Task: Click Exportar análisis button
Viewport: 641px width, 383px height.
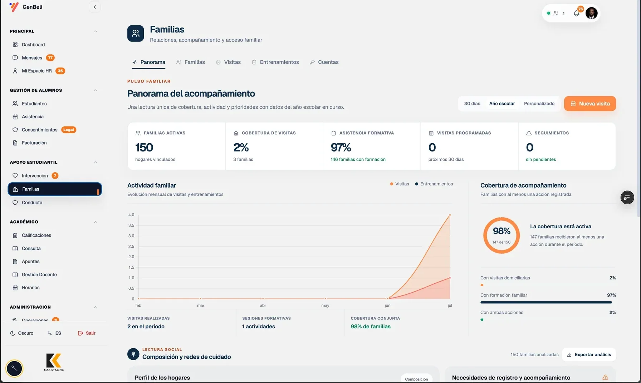Action: point(589,354)
